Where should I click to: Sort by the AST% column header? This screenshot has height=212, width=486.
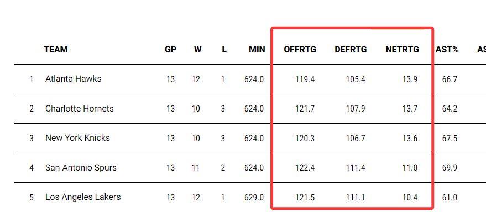[447, 50]
